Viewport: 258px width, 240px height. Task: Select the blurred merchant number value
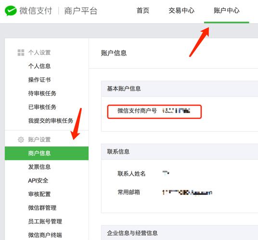(x=176, y=111)
